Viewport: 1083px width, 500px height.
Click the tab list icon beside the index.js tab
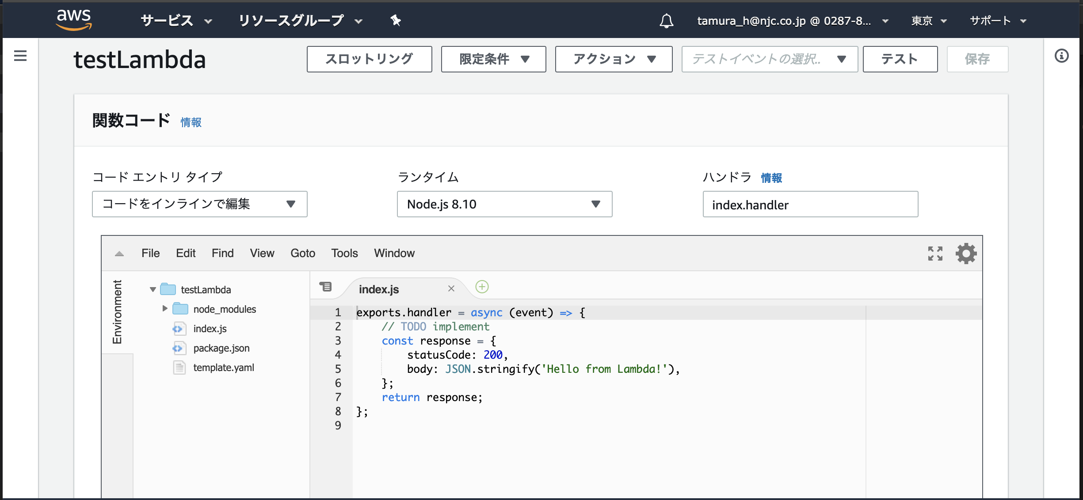click(327, 286)
